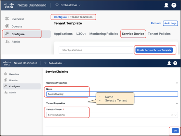Click Nexus Dashboard title in top header
Viewport: 181px width, 136px height.
pyautogui.click(x=32, y=5)
